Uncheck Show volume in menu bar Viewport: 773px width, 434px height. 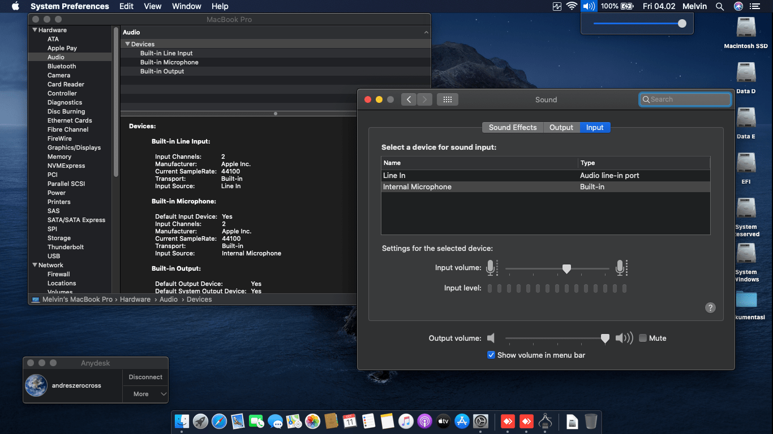pyautogui.click(x=491, y=355)
